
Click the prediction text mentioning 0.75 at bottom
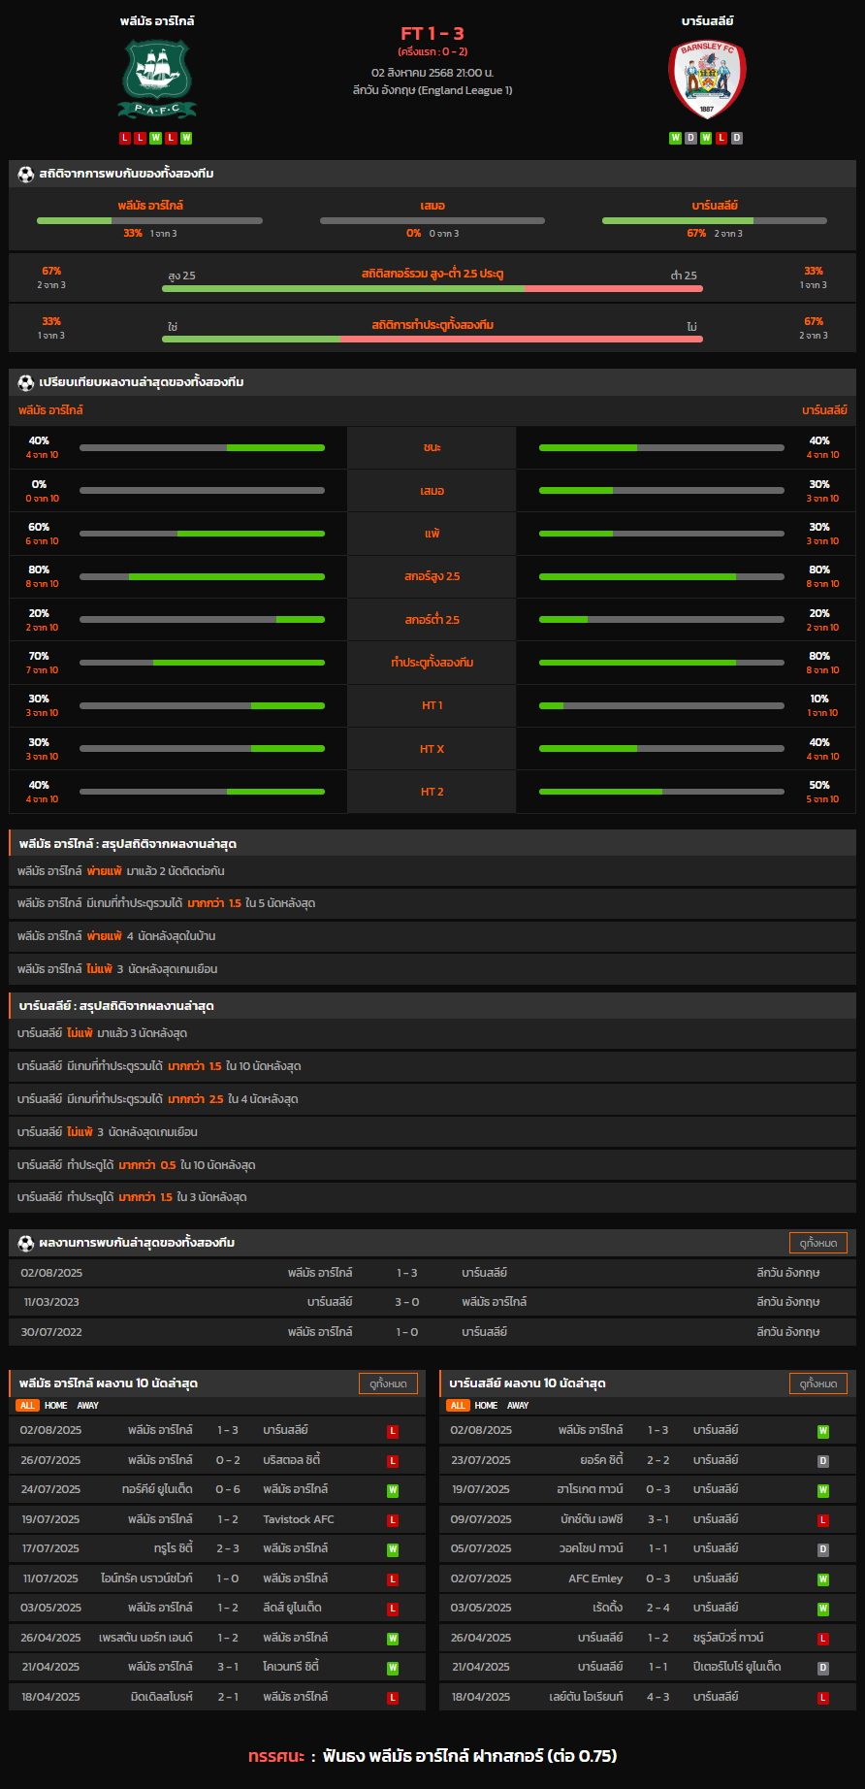(432, 1756)
